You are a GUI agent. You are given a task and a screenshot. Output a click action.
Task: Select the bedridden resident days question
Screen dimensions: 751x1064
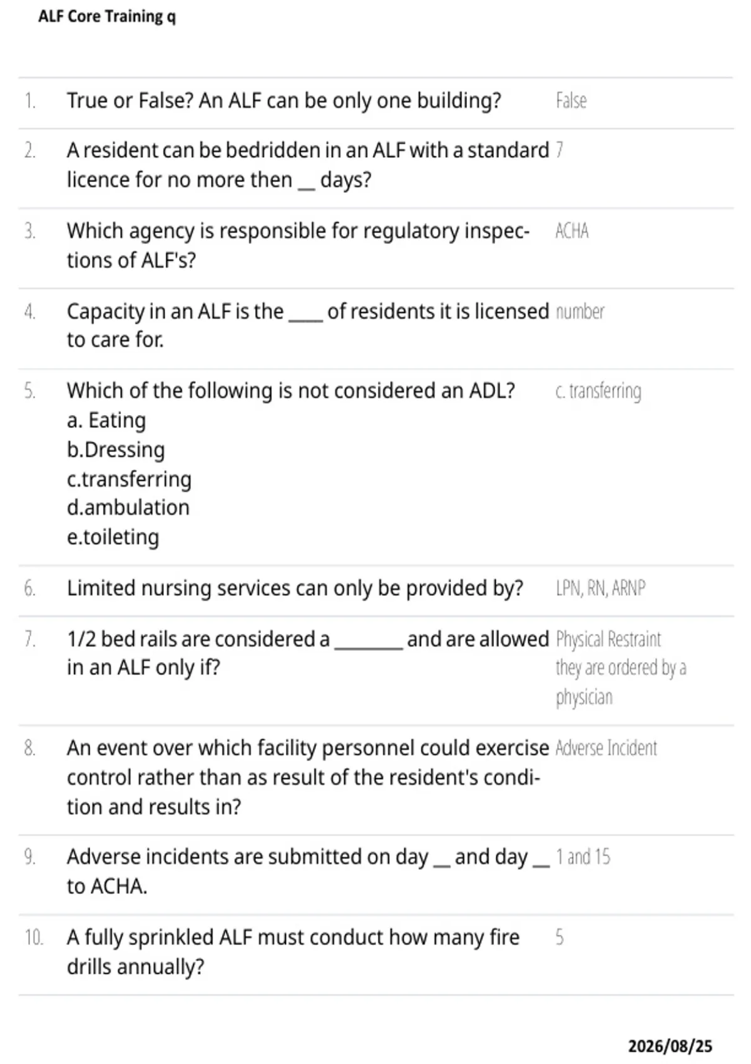pos(308,165)
